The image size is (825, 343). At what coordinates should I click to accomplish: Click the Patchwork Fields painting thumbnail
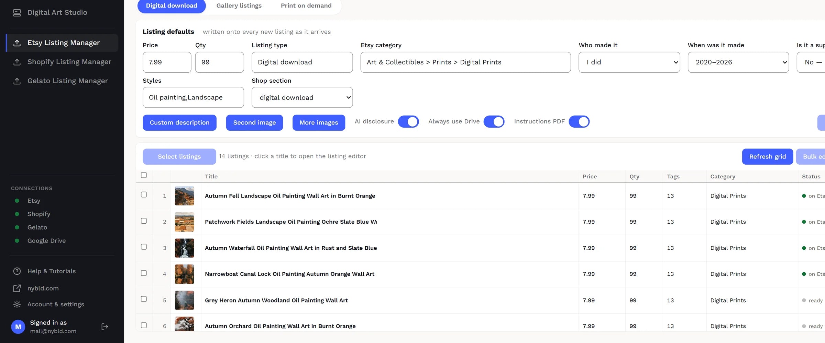tap(185, 222)
